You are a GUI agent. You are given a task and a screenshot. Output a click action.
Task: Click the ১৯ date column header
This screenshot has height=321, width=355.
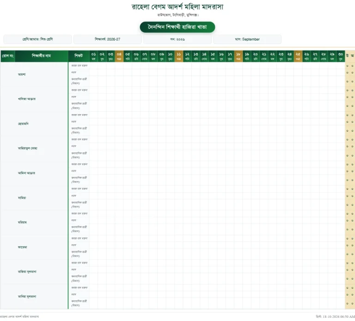click(247, 56)
